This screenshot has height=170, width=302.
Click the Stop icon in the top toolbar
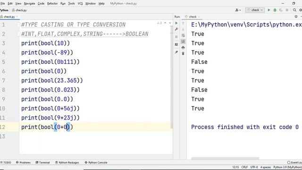[x=287, y=10]
